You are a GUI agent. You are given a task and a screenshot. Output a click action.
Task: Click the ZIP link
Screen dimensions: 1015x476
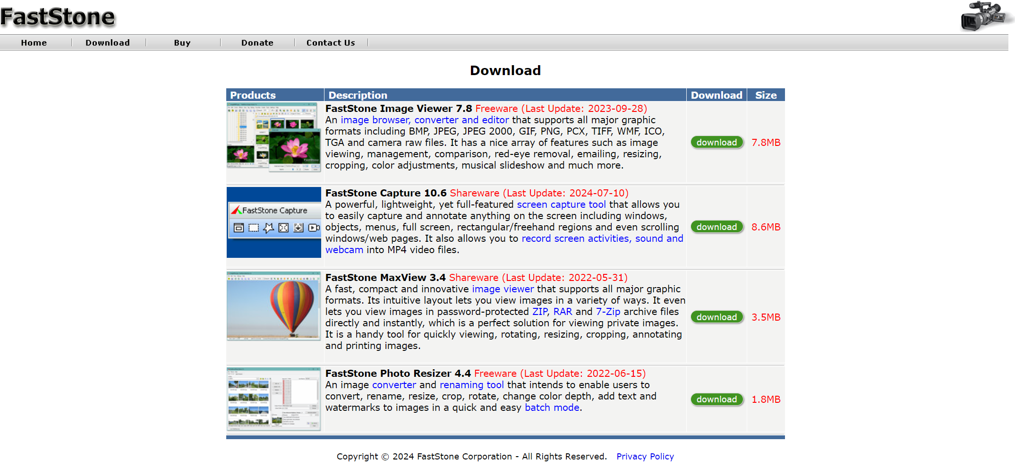coord(540,312)
